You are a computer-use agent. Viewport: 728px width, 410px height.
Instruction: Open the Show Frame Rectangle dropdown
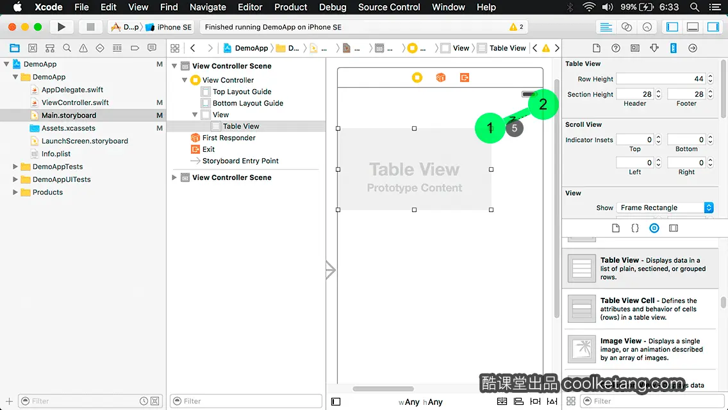click(665, 208)
